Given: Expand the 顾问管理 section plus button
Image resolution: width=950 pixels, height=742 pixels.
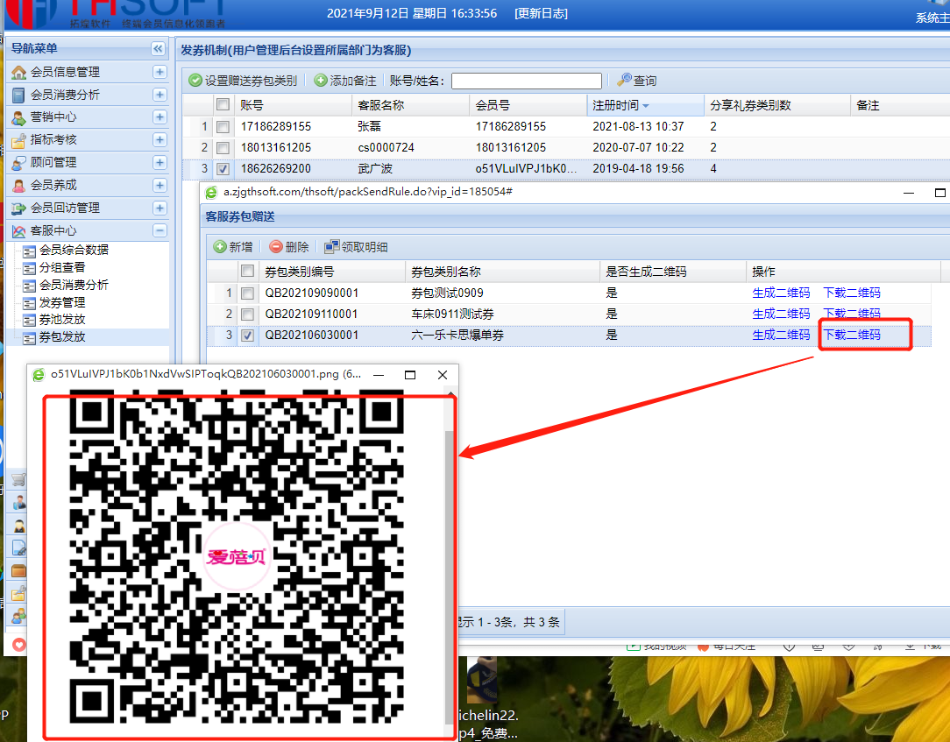Looking at the screenshot, I should [160, 163].
